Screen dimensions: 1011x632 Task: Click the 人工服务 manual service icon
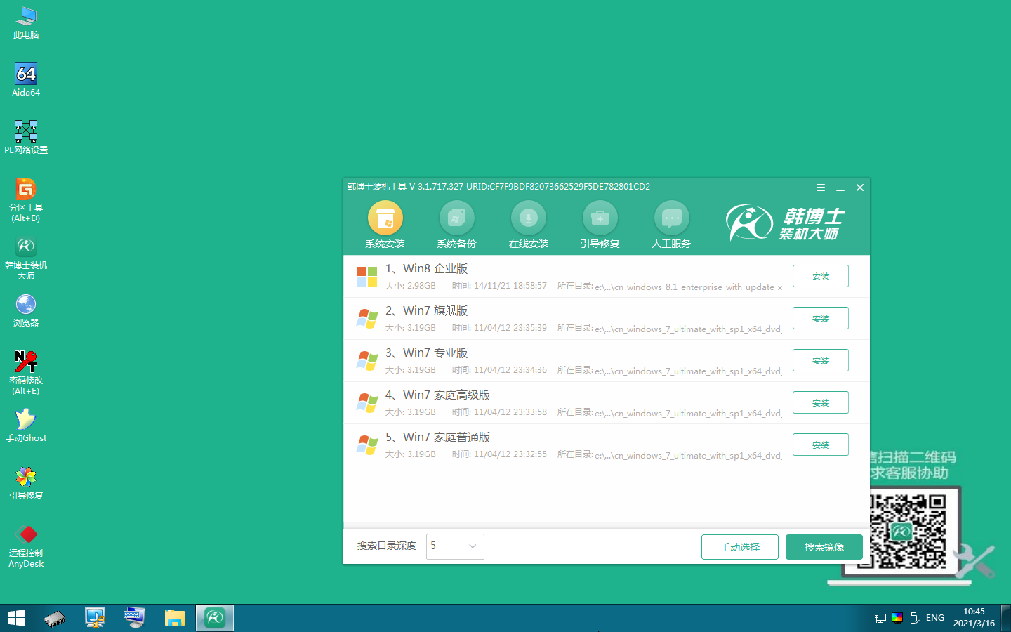click(x=671, y=219)
